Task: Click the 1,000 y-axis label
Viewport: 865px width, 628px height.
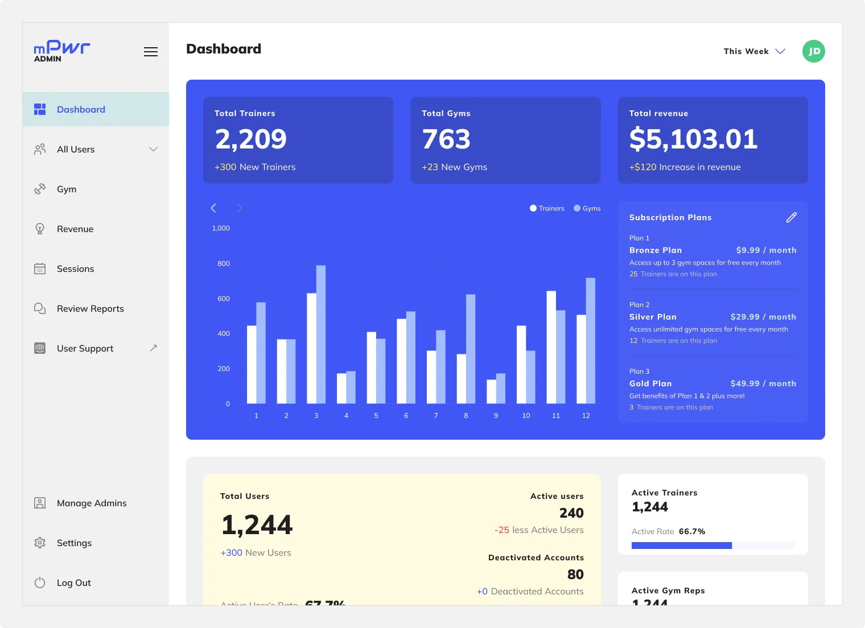Action: coord(221,228)
